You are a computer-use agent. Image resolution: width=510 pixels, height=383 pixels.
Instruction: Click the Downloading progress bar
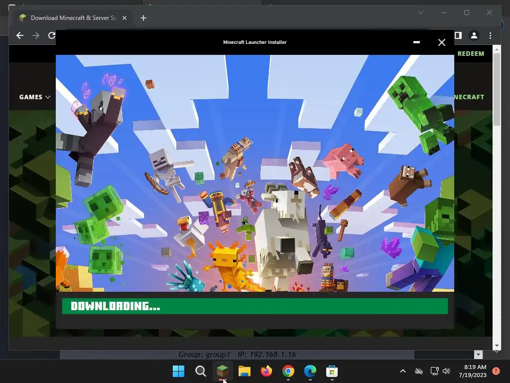coord(255,306)
